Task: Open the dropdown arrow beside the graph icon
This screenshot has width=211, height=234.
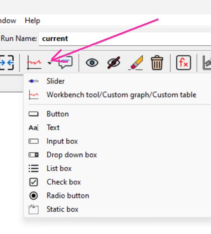Action: (x=49, y=63)
